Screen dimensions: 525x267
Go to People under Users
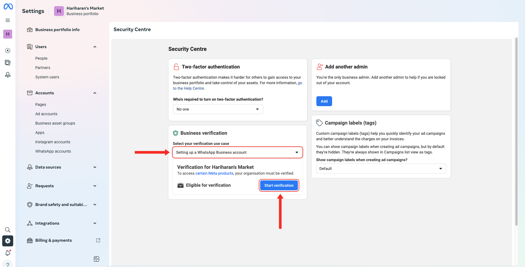pyautogui.click(x=41, y=58)
